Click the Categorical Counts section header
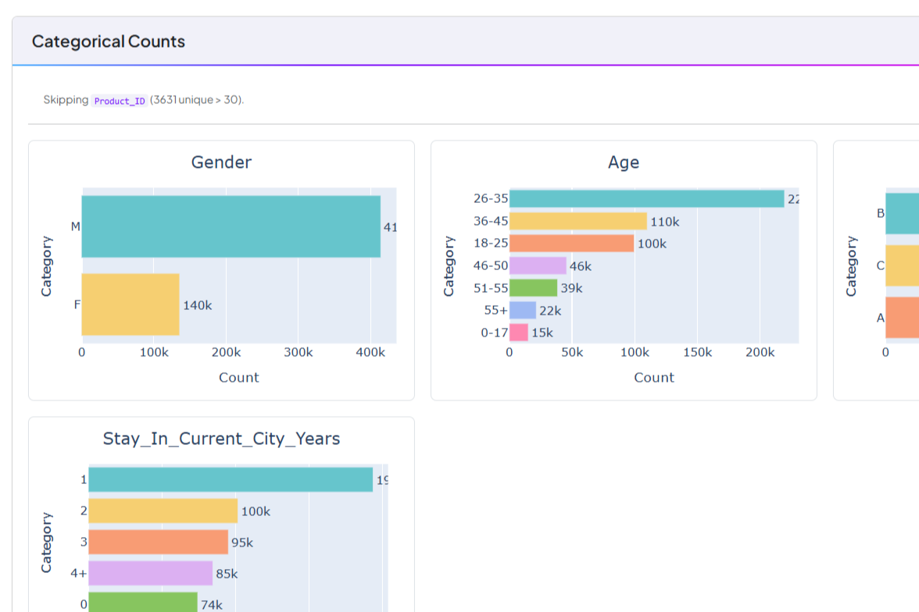The width and height of the screenshot is (919, 612). pyautogui.click(x=109, y=41)
